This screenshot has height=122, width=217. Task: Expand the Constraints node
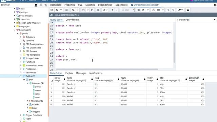point(27,101)
